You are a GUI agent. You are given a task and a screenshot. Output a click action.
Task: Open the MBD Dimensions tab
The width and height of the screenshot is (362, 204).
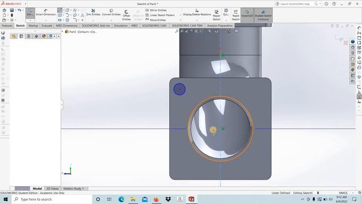pos(67,25)
